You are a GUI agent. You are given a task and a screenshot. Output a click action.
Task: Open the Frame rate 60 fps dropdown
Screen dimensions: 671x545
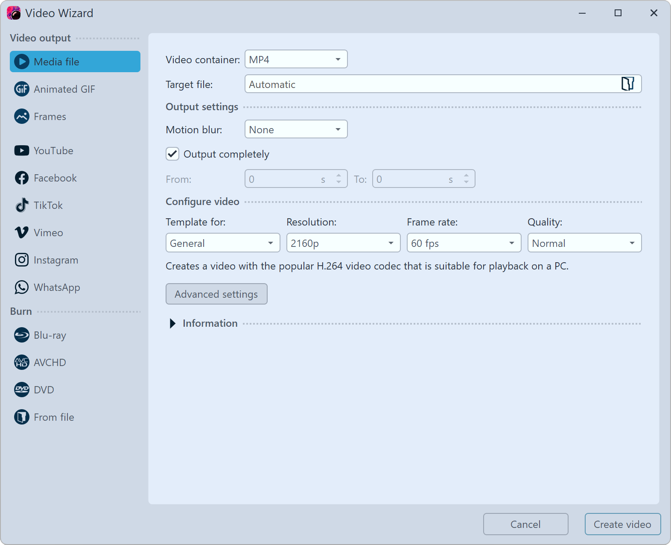(464, 243)
